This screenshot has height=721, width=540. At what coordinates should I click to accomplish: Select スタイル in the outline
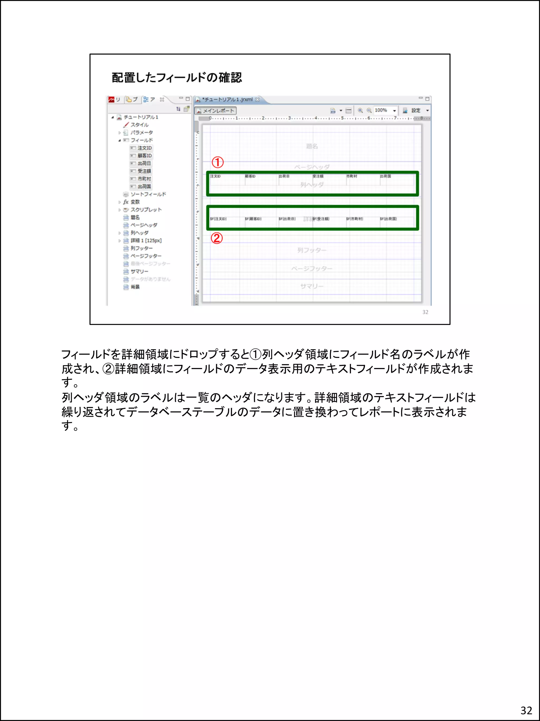140,125
